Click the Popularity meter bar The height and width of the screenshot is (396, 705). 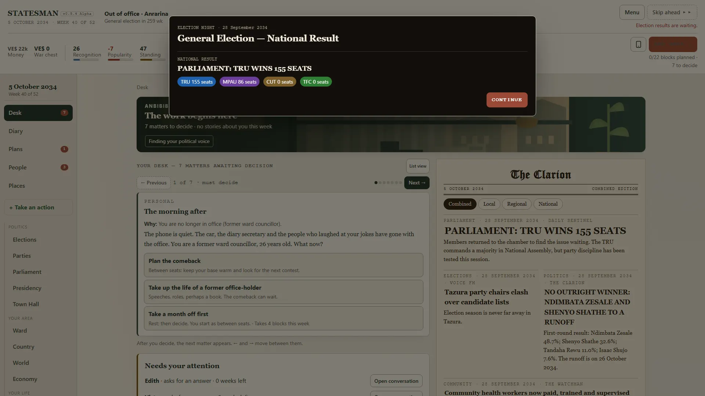pyautogui.click(x=120, y=60)
